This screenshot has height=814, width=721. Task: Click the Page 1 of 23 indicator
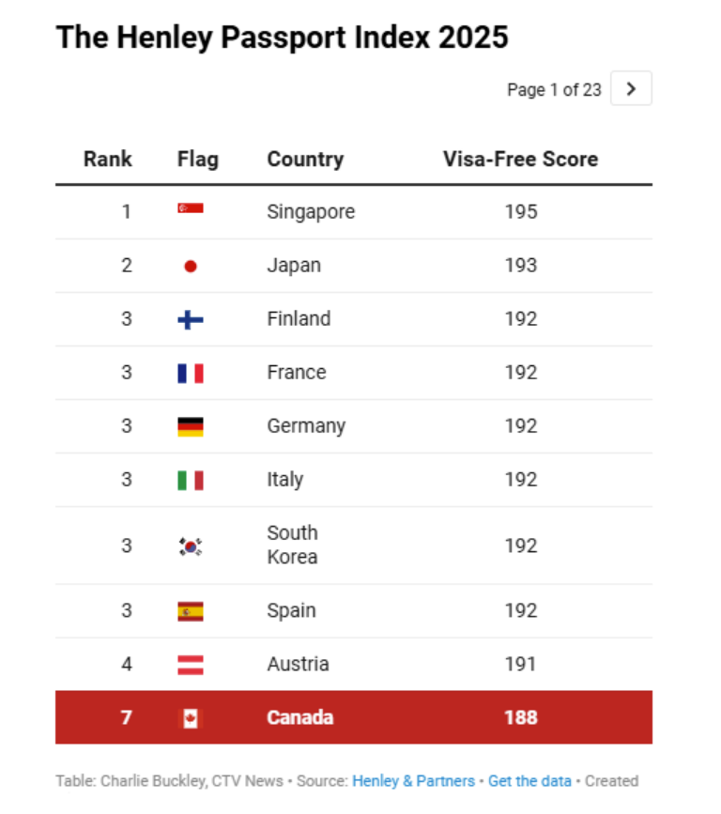tap(554, 90)
